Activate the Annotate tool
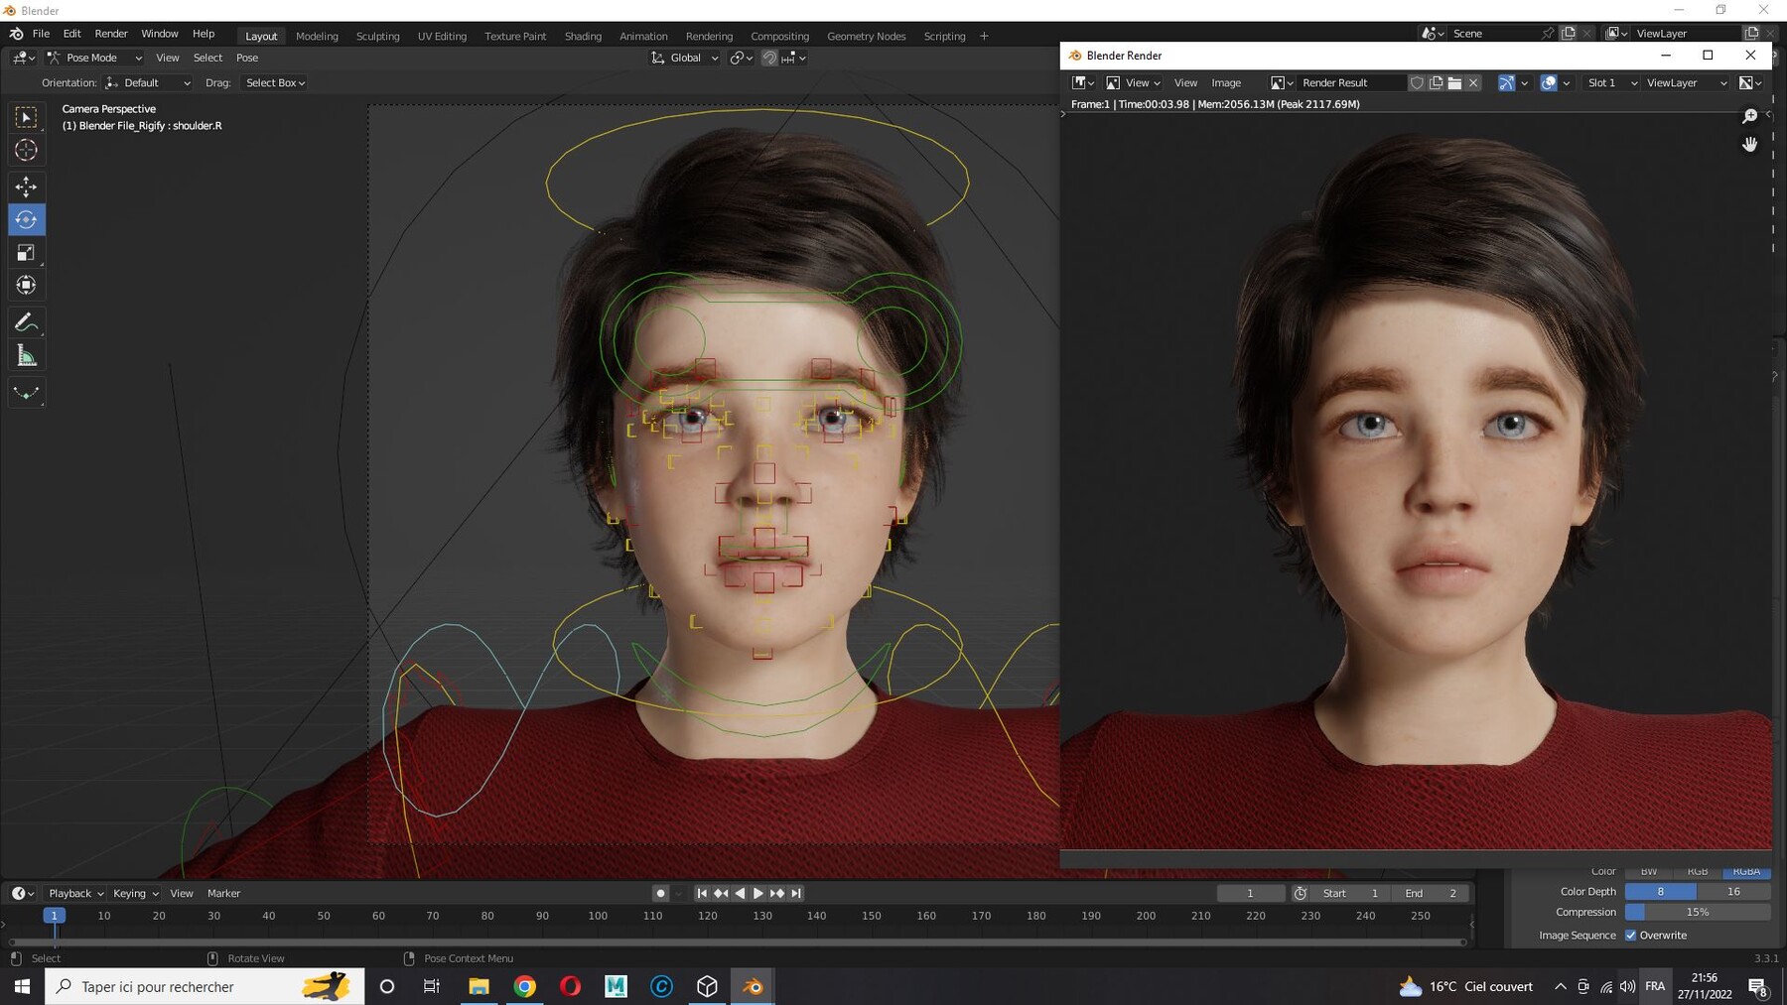Screen dimensions: 1787x1005 click(26, 321)
